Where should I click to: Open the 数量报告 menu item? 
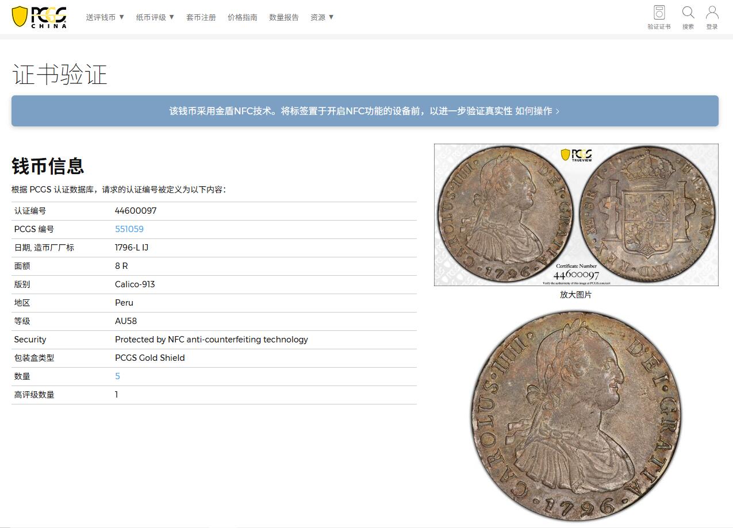click(284, 17)
